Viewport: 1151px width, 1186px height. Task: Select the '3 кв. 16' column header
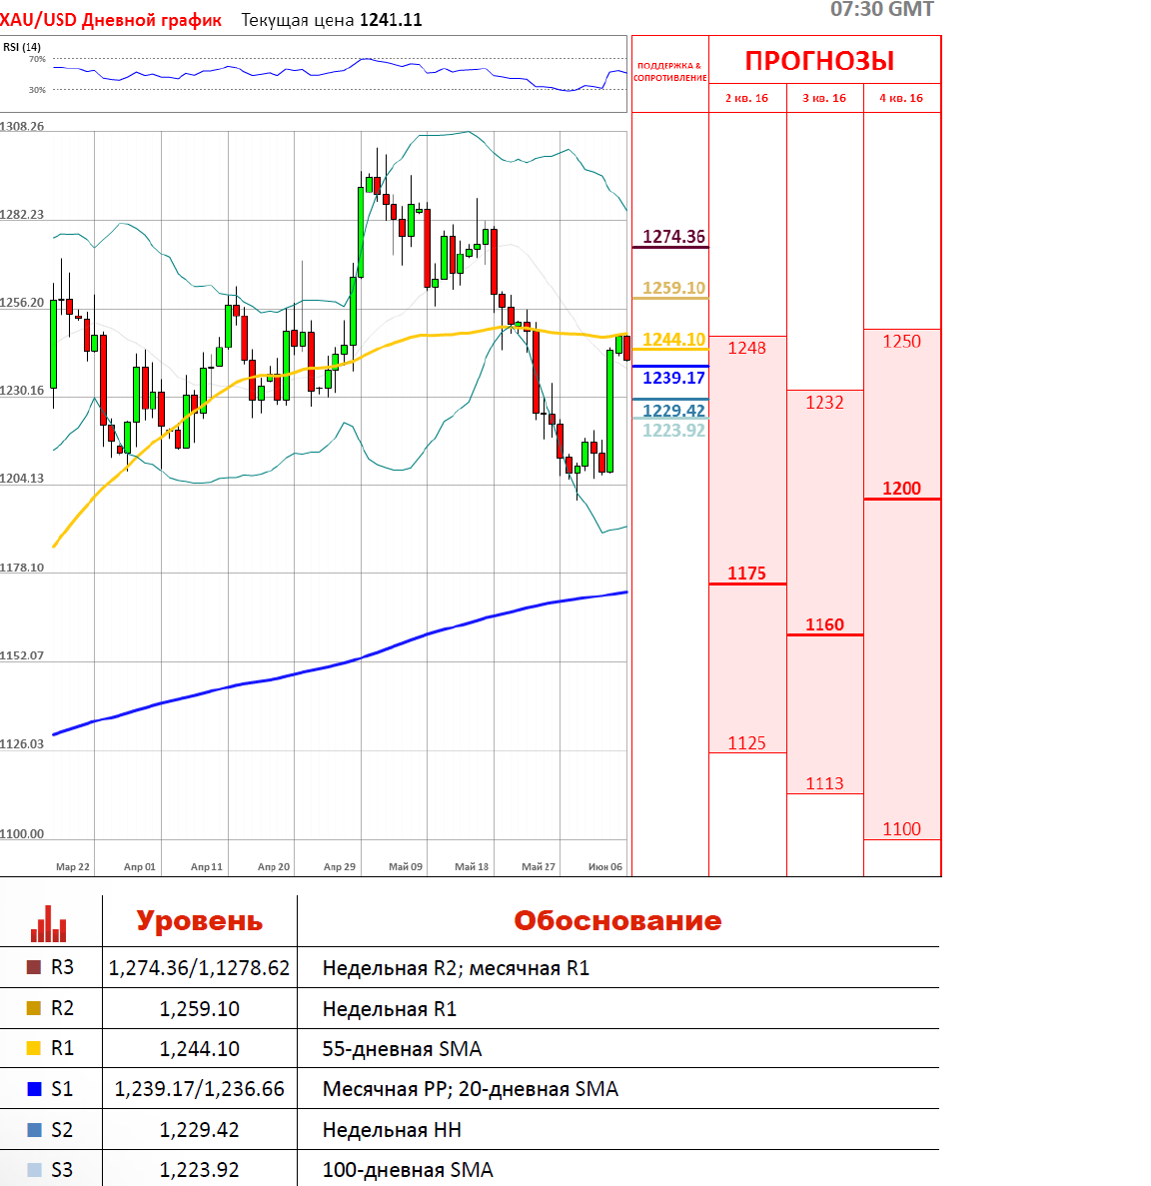(x=824, y=98)
